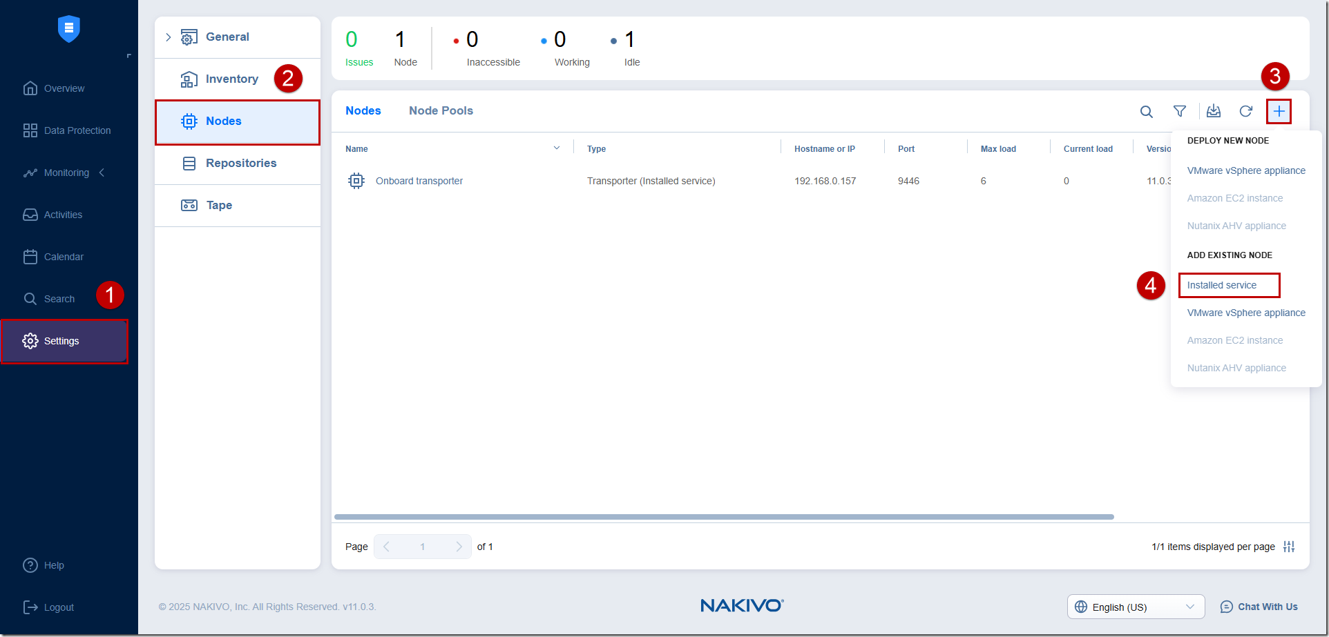Open General settings section

227,37
